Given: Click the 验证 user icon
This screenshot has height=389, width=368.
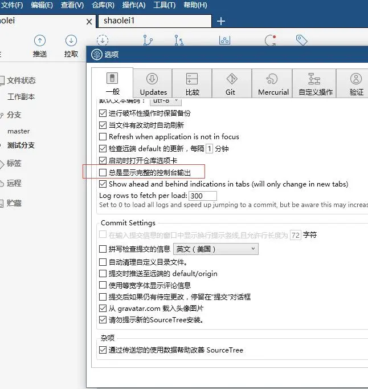Looking at the screenshot, I should pos(356,79).
